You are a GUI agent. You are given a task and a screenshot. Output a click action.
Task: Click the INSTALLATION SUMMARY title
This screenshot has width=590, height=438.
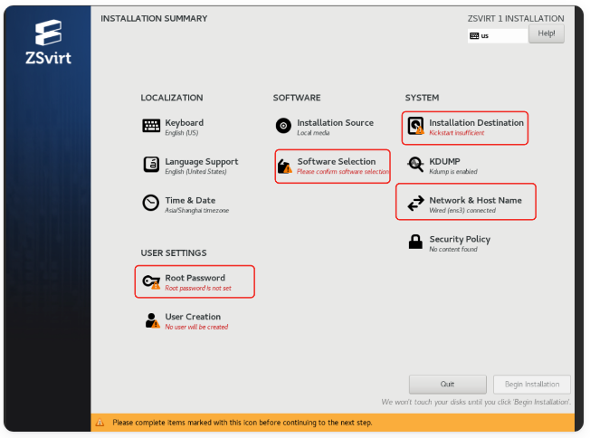[154, 18]
